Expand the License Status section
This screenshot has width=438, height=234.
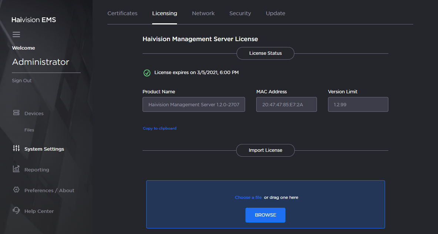(265, 53)
